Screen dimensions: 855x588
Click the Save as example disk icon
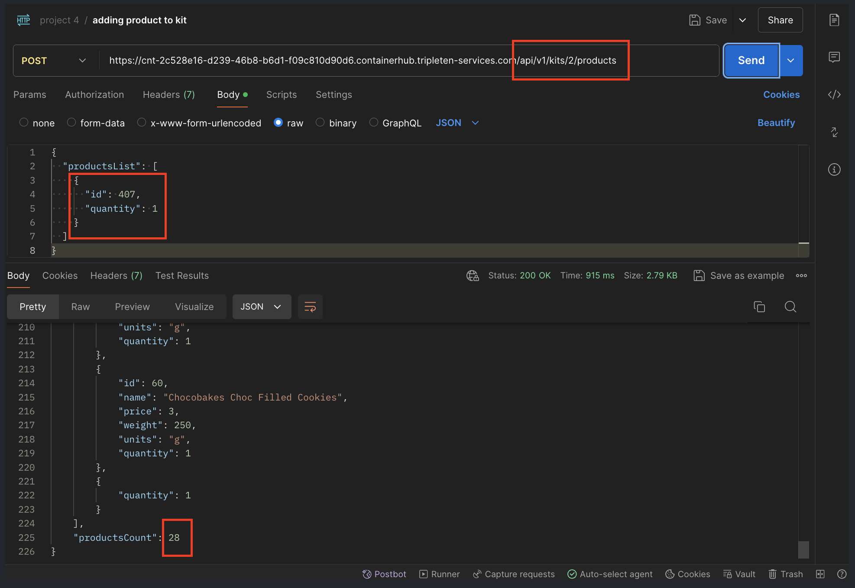point(699,276)
